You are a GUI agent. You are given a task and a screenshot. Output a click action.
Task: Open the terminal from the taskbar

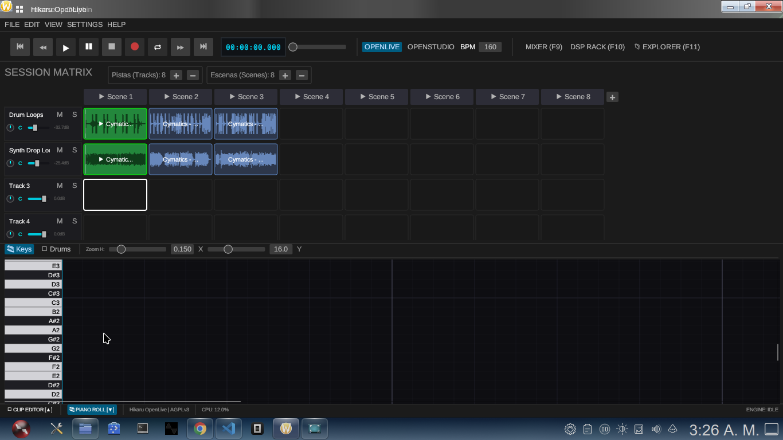click(x=143, y=429)
